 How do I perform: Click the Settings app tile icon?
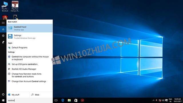pyautogui.click(x=10, y=36)
